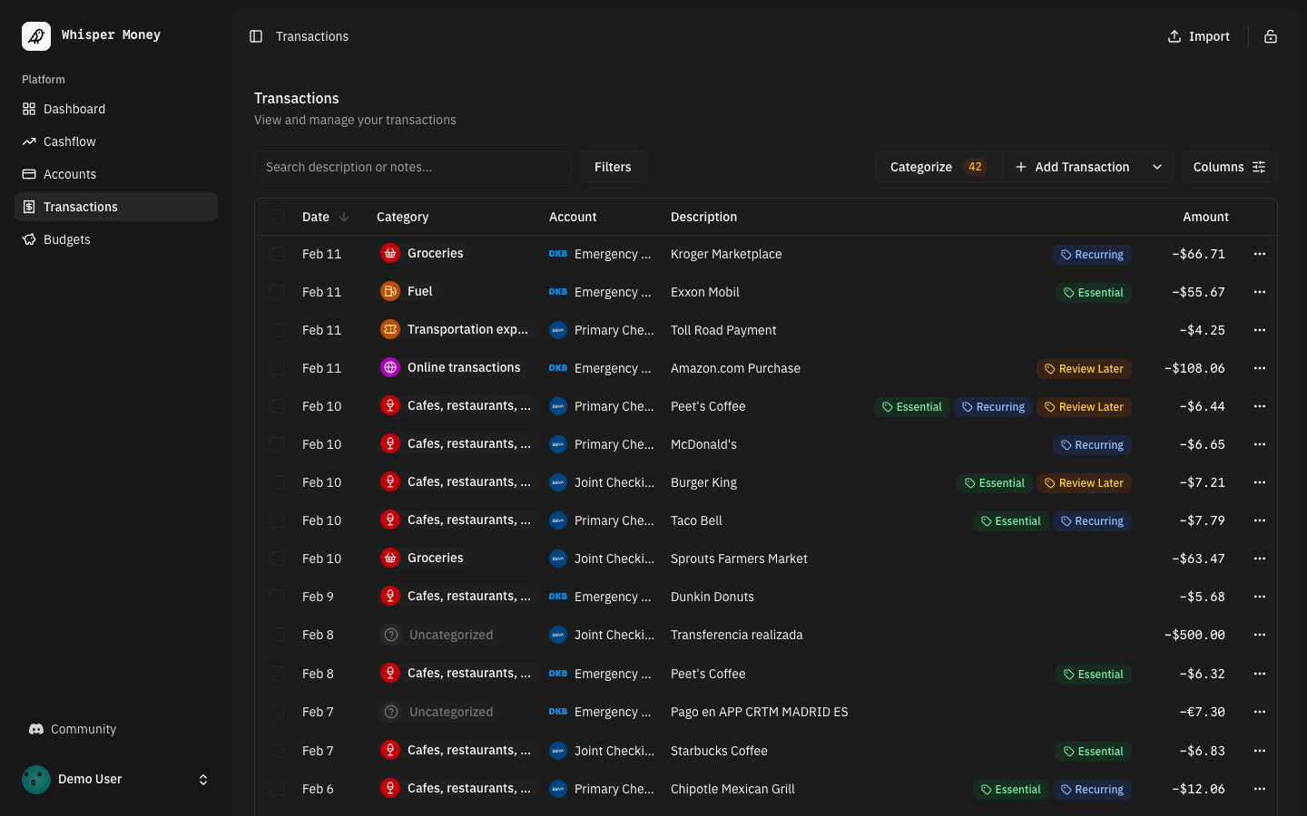1307x816 pixels.
Task: Click the Groceries category icon on Kroger Marketplace
Action: 390,253
